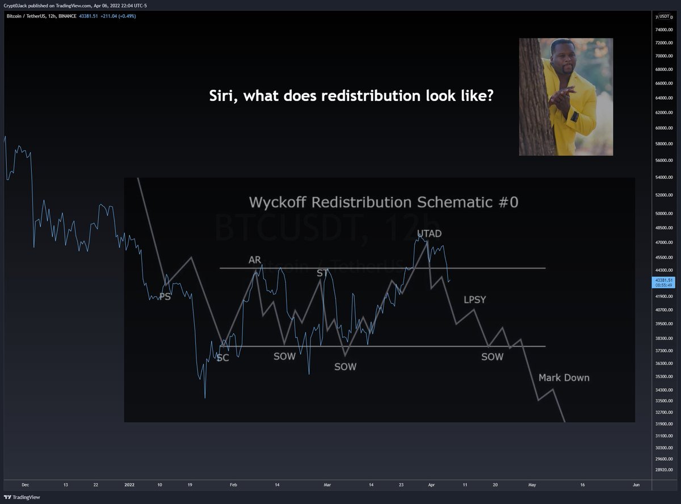
Task: Click the 41900.00 price axis label
Action: pyautogui.click(x=664, y=296)
